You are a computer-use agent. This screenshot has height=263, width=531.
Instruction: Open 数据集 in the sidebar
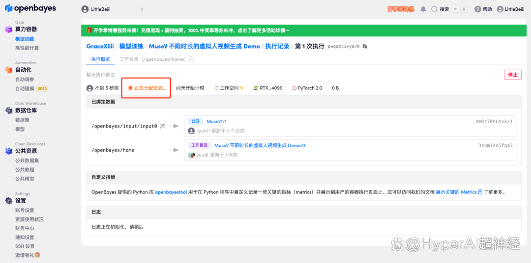click(x=22, y=120)
